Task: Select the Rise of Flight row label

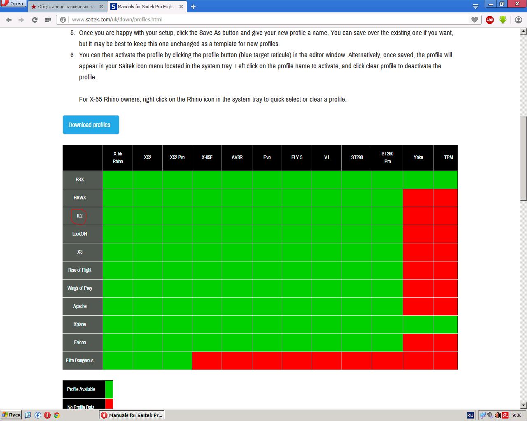Action: pyautogui.click(x=82, y=270)
